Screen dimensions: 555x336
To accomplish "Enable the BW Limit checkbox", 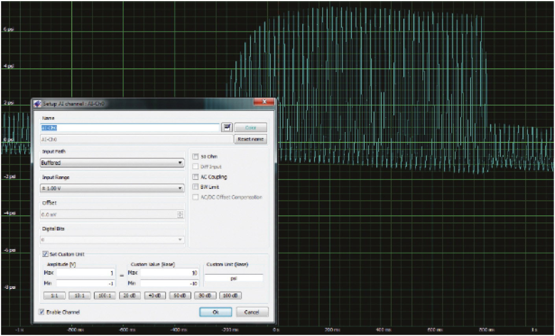I will (x=195, y=187).
